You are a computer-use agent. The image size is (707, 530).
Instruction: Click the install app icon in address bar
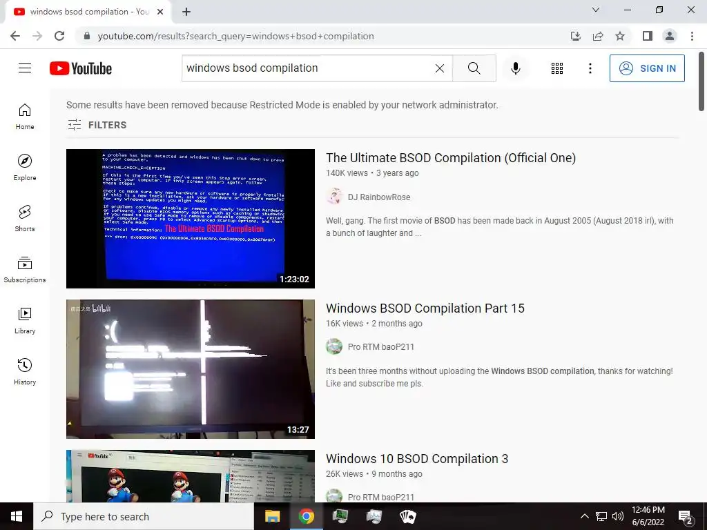click(x=575, y=36)
